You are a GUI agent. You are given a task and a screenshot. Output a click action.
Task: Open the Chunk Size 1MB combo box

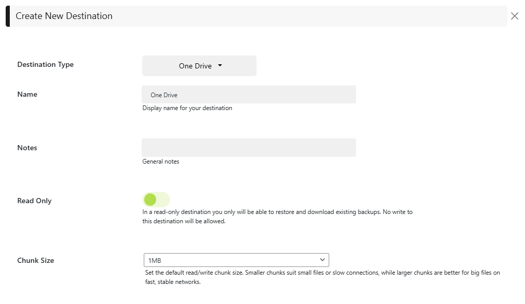pos(236,260)
